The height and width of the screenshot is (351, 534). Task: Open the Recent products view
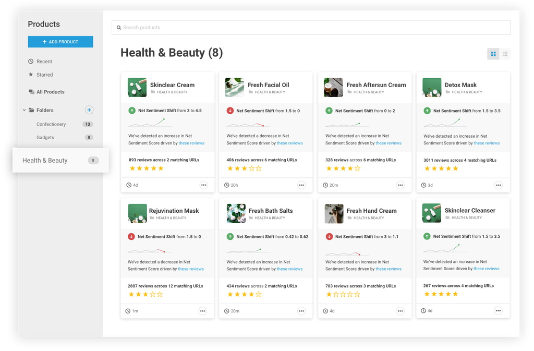(x=44, y=62)
